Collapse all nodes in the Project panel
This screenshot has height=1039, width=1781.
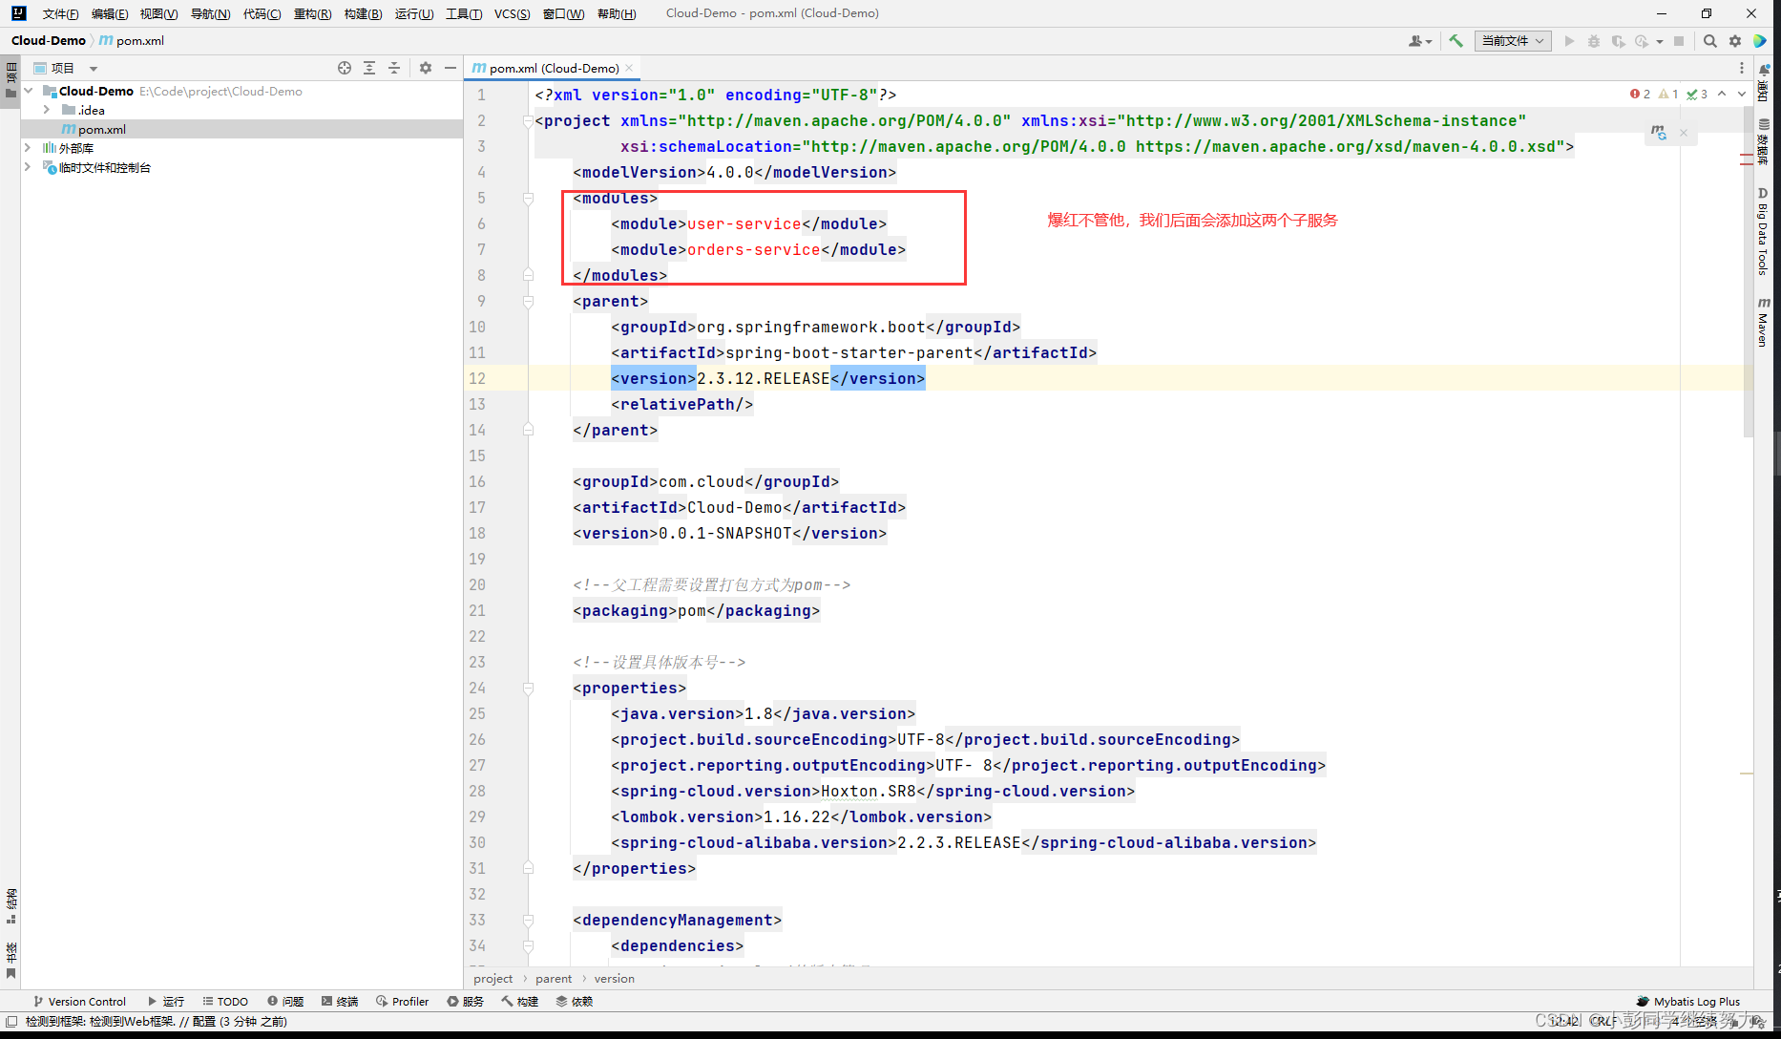tap(394, 68)
